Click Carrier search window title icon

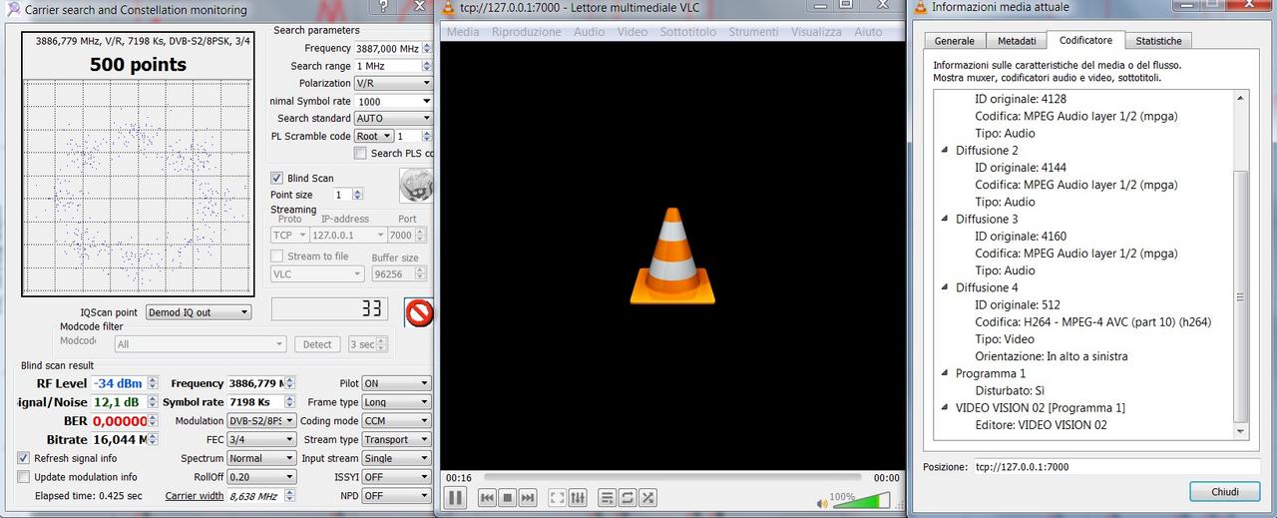click(x=12, y=9)
